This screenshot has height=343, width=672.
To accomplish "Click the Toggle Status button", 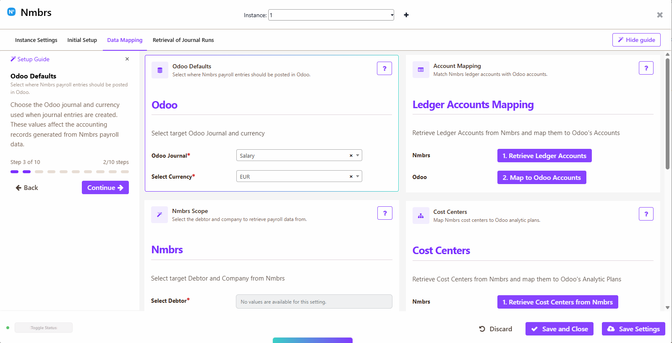I will tap(44, 327).
